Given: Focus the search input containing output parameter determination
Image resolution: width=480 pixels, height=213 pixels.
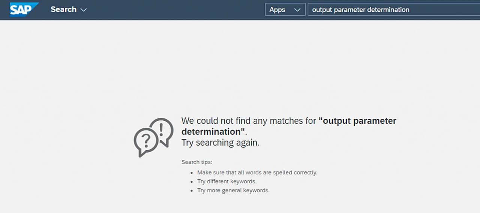Looking at the screenshot, I should (x=394, y=10).
